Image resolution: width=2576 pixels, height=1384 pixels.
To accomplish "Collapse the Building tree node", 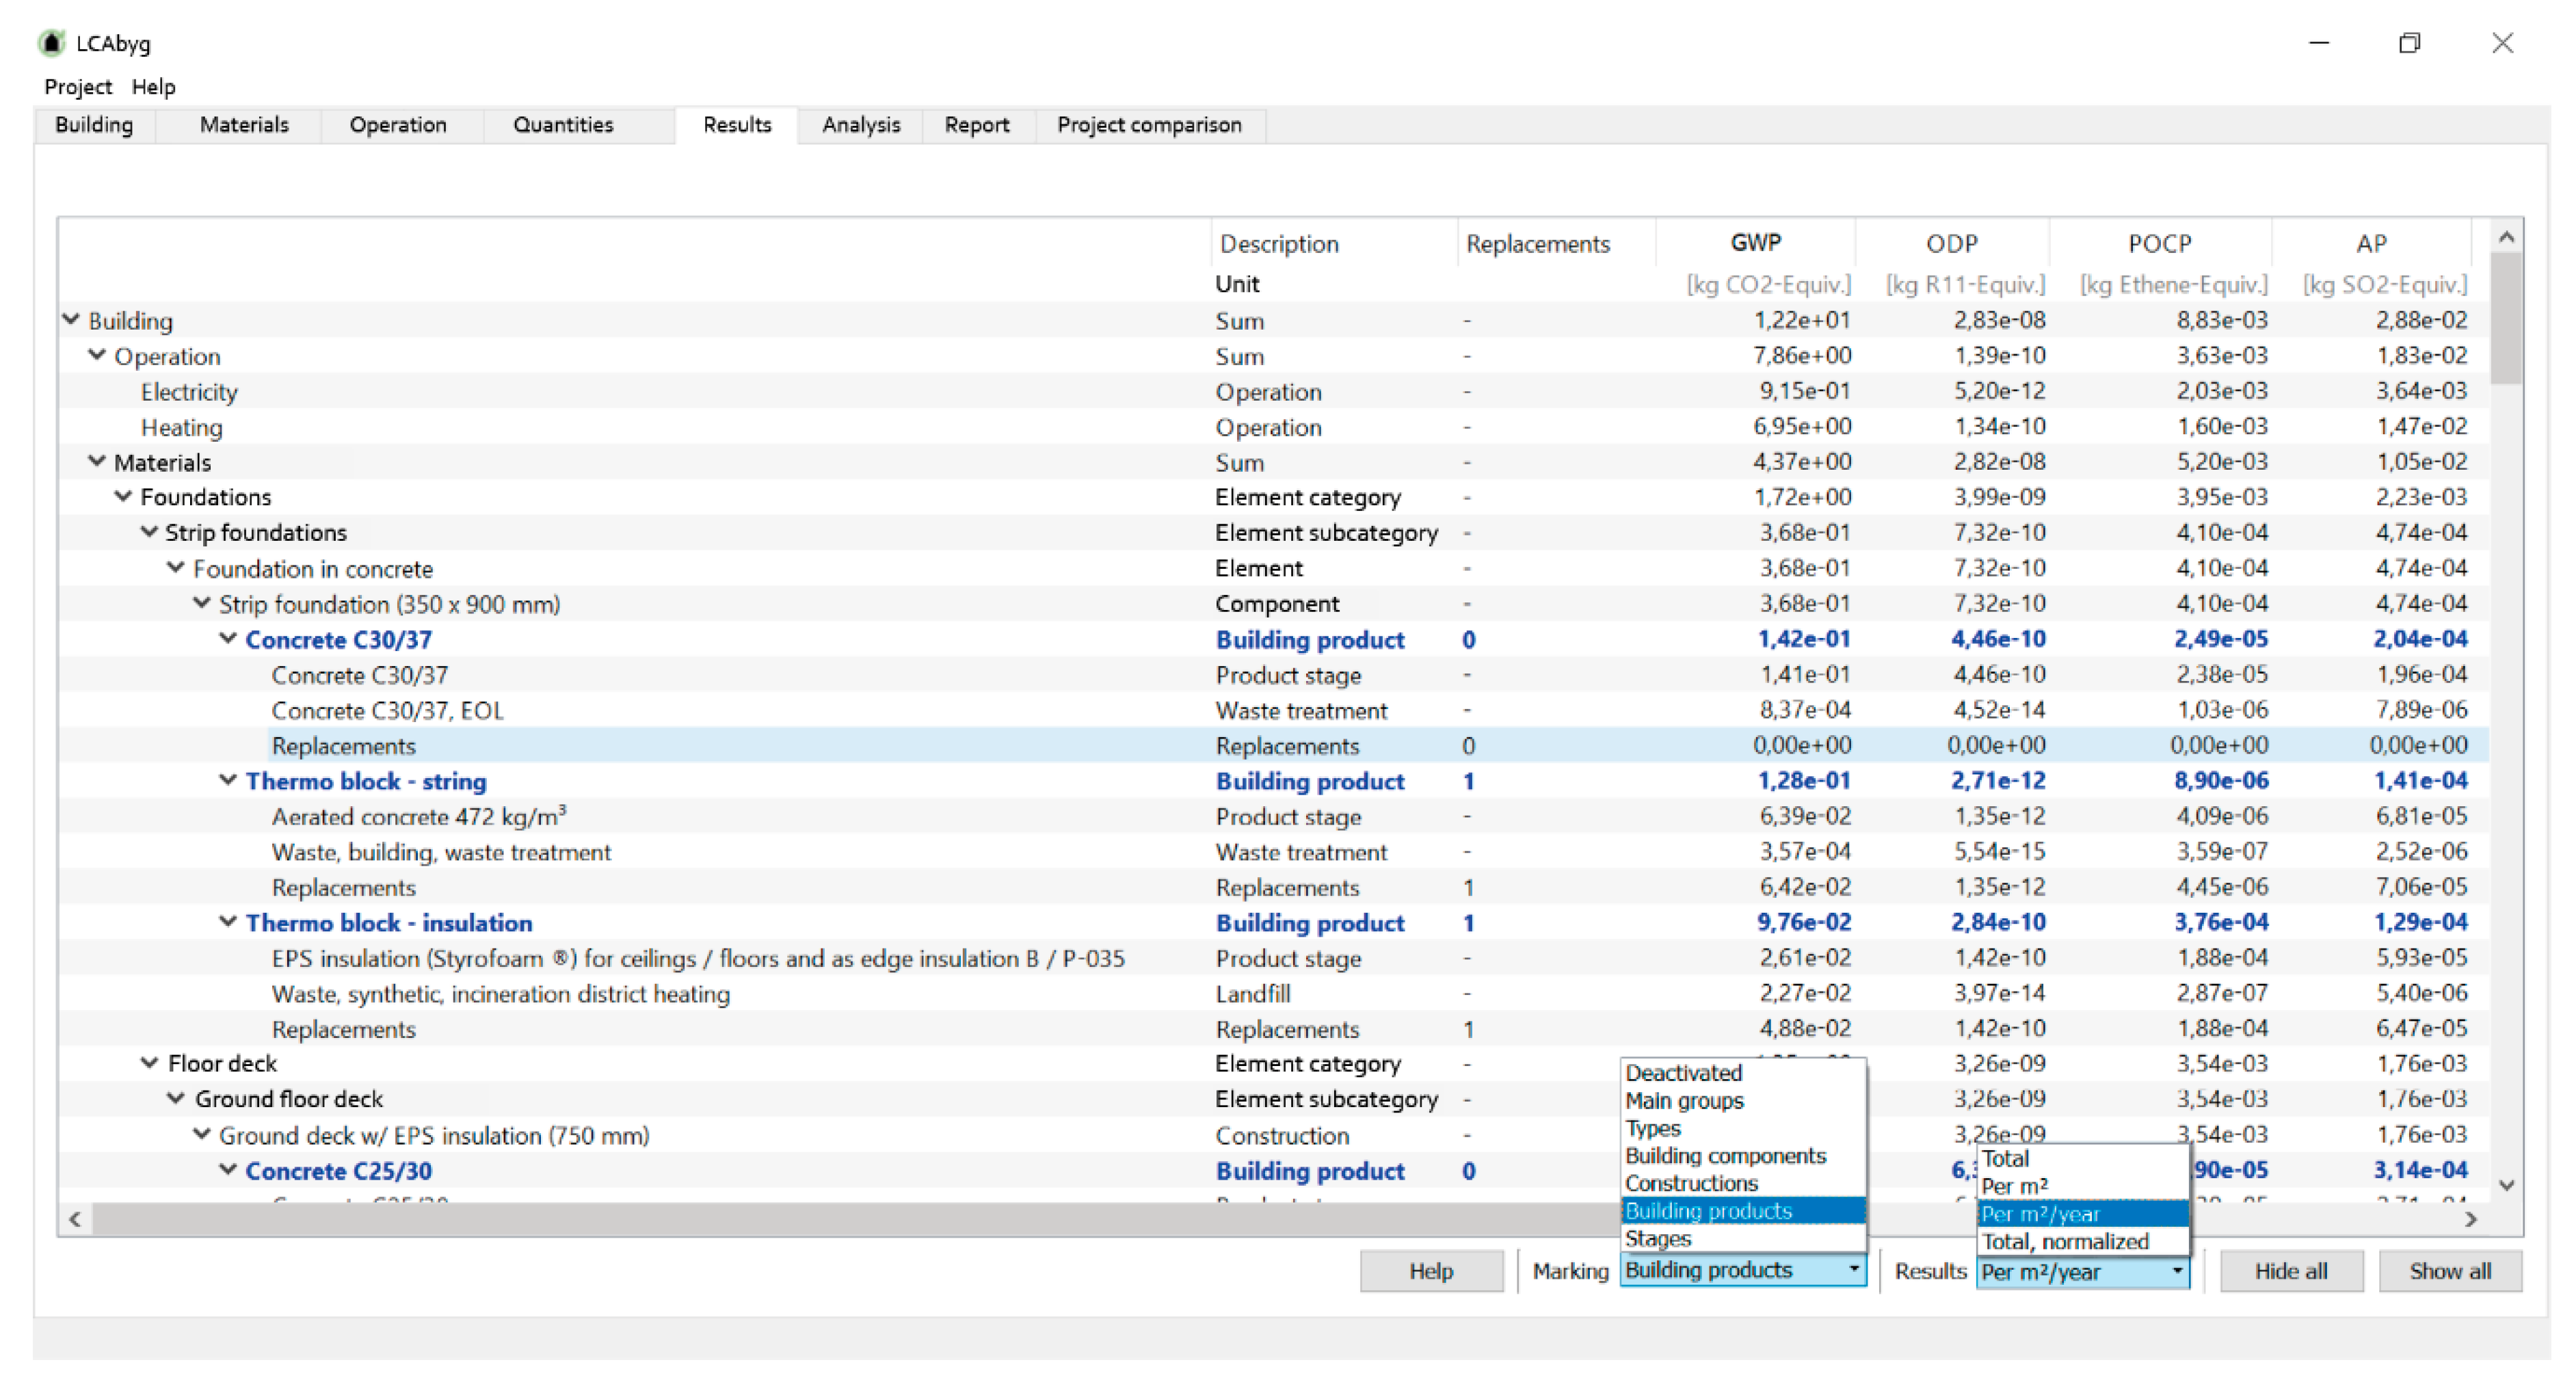I will pos(71,320).
